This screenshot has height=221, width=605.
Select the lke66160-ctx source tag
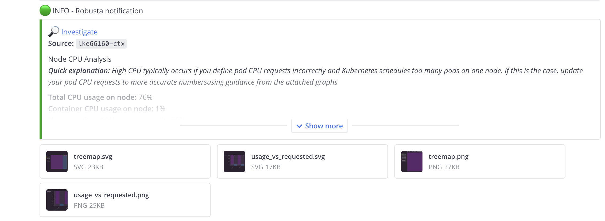point(101,44)
